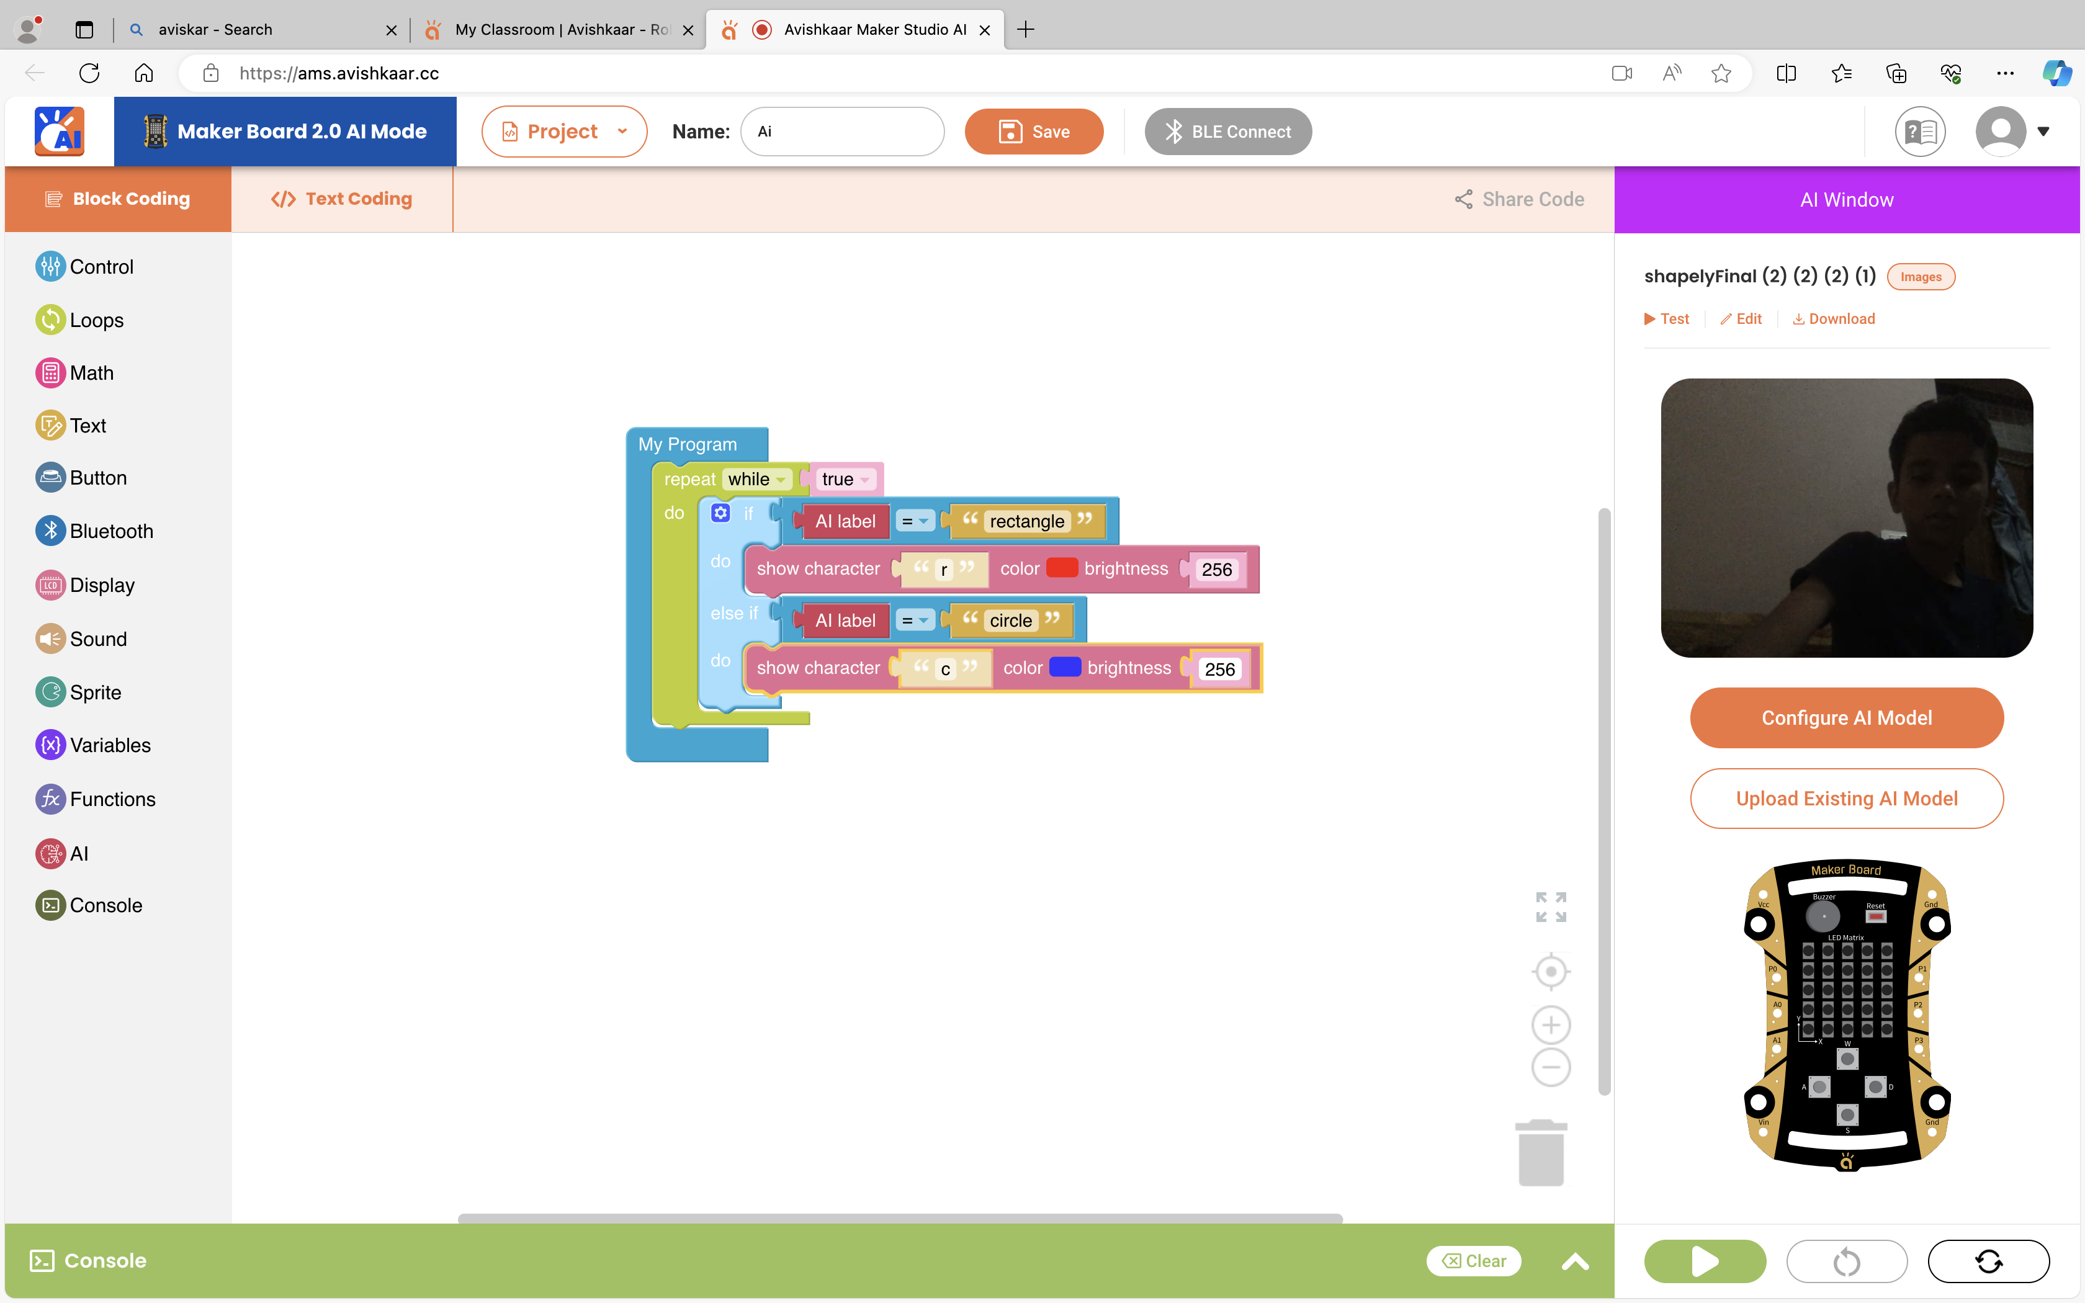Click Upload Existing AI Model button

point(1846,799)
